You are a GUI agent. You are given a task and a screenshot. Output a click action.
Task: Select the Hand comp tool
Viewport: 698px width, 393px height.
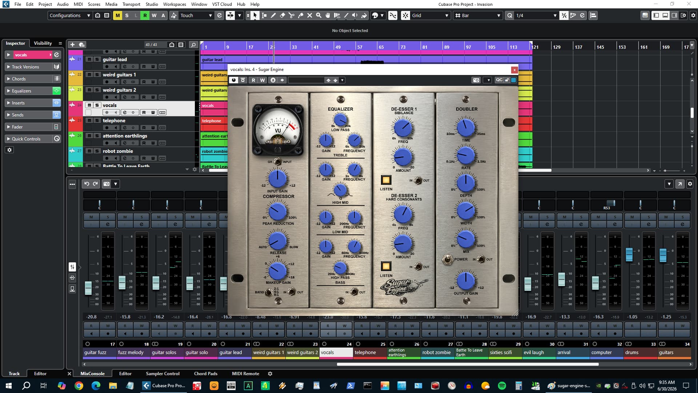click(328, 15)
